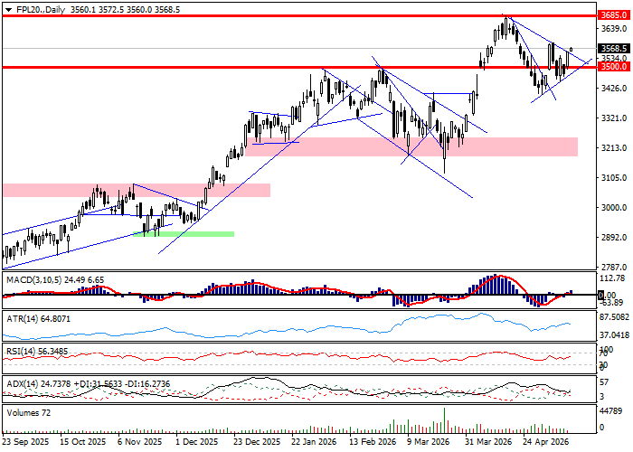Image resolution: width=633 pixels, height=452 pixels.
Task: Open the chart dropdown arrow beside FPL20
Action: coord(8,10)
